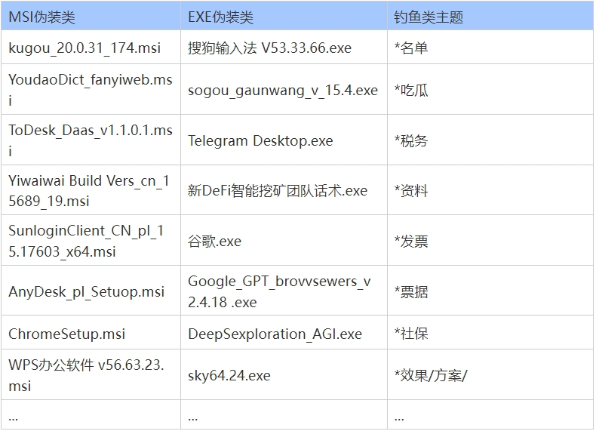Screen dimensions: 596x431
Task: Click the '新DeFi智能挖矿团队话术.exe' cell
Action: pyautogui.click(x=284, y=189)
